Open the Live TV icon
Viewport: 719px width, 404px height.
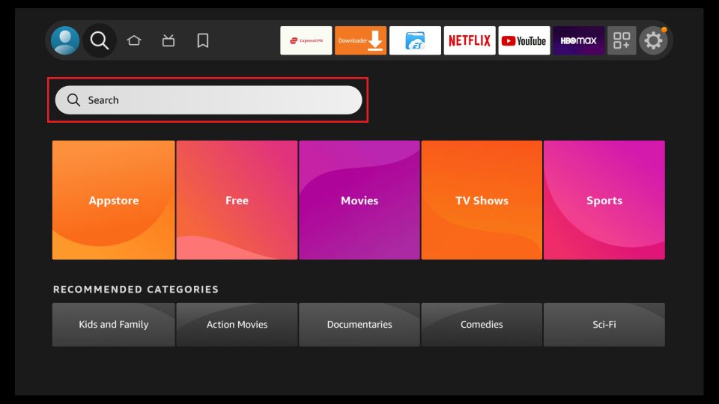tap(169, 40)
